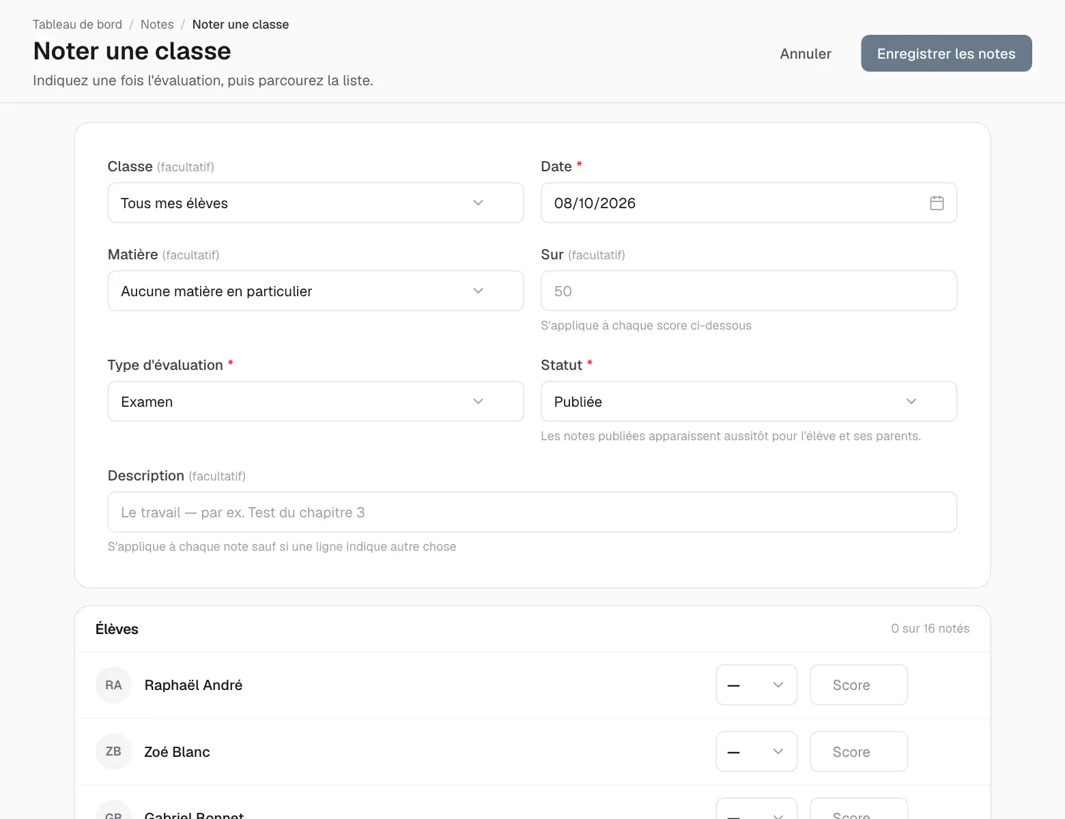Click the RA avatar of Raphaël André
1065x819 pixels.
coord(113,685)
